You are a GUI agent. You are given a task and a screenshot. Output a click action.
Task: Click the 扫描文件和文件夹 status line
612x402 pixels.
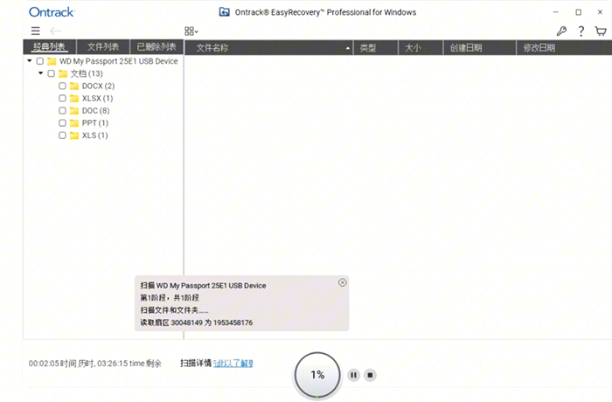[175, 310]
